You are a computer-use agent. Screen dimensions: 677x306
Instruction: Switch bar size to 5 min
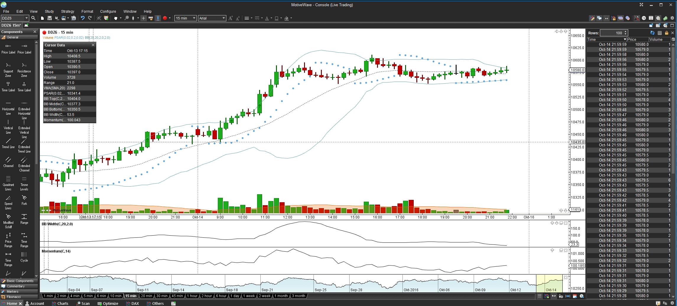(88, 296)
